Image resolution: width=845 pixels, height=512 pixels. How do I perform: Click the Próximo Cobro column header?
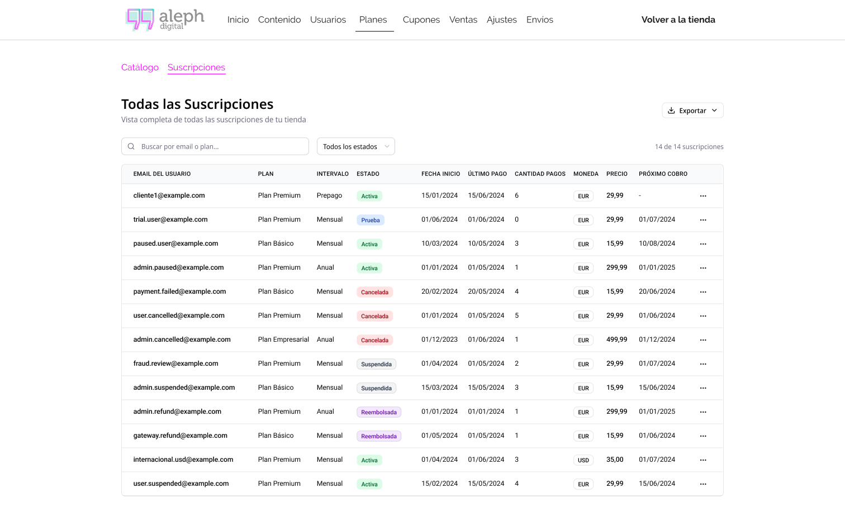pyautogui.click(x=663, y=174)
